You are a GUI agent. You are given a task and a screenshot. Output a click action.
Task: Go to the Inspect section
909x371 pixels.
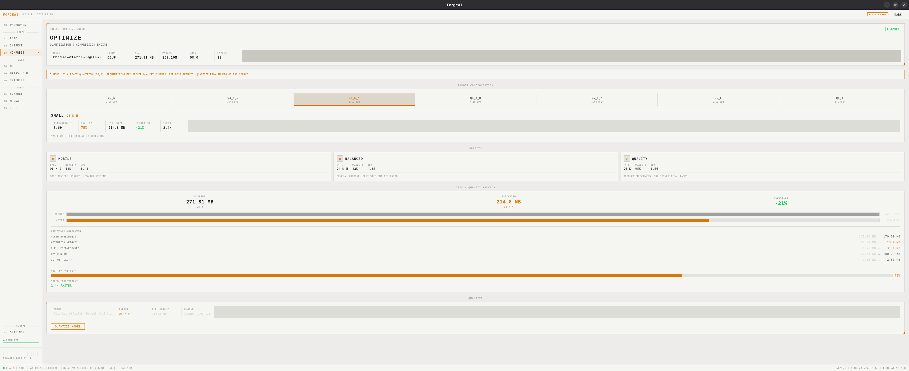[16, 45]
